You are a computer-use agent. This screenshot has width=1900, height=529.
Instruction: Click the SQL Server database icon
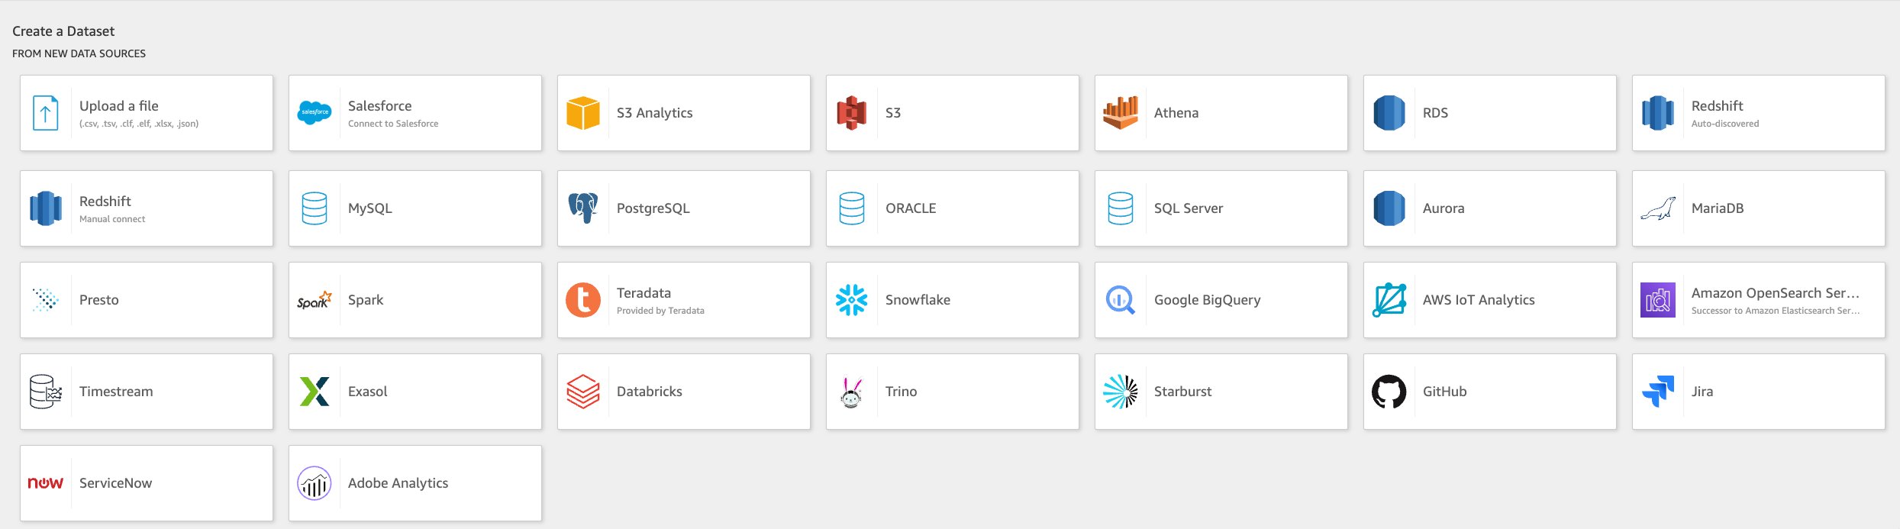1121,208
